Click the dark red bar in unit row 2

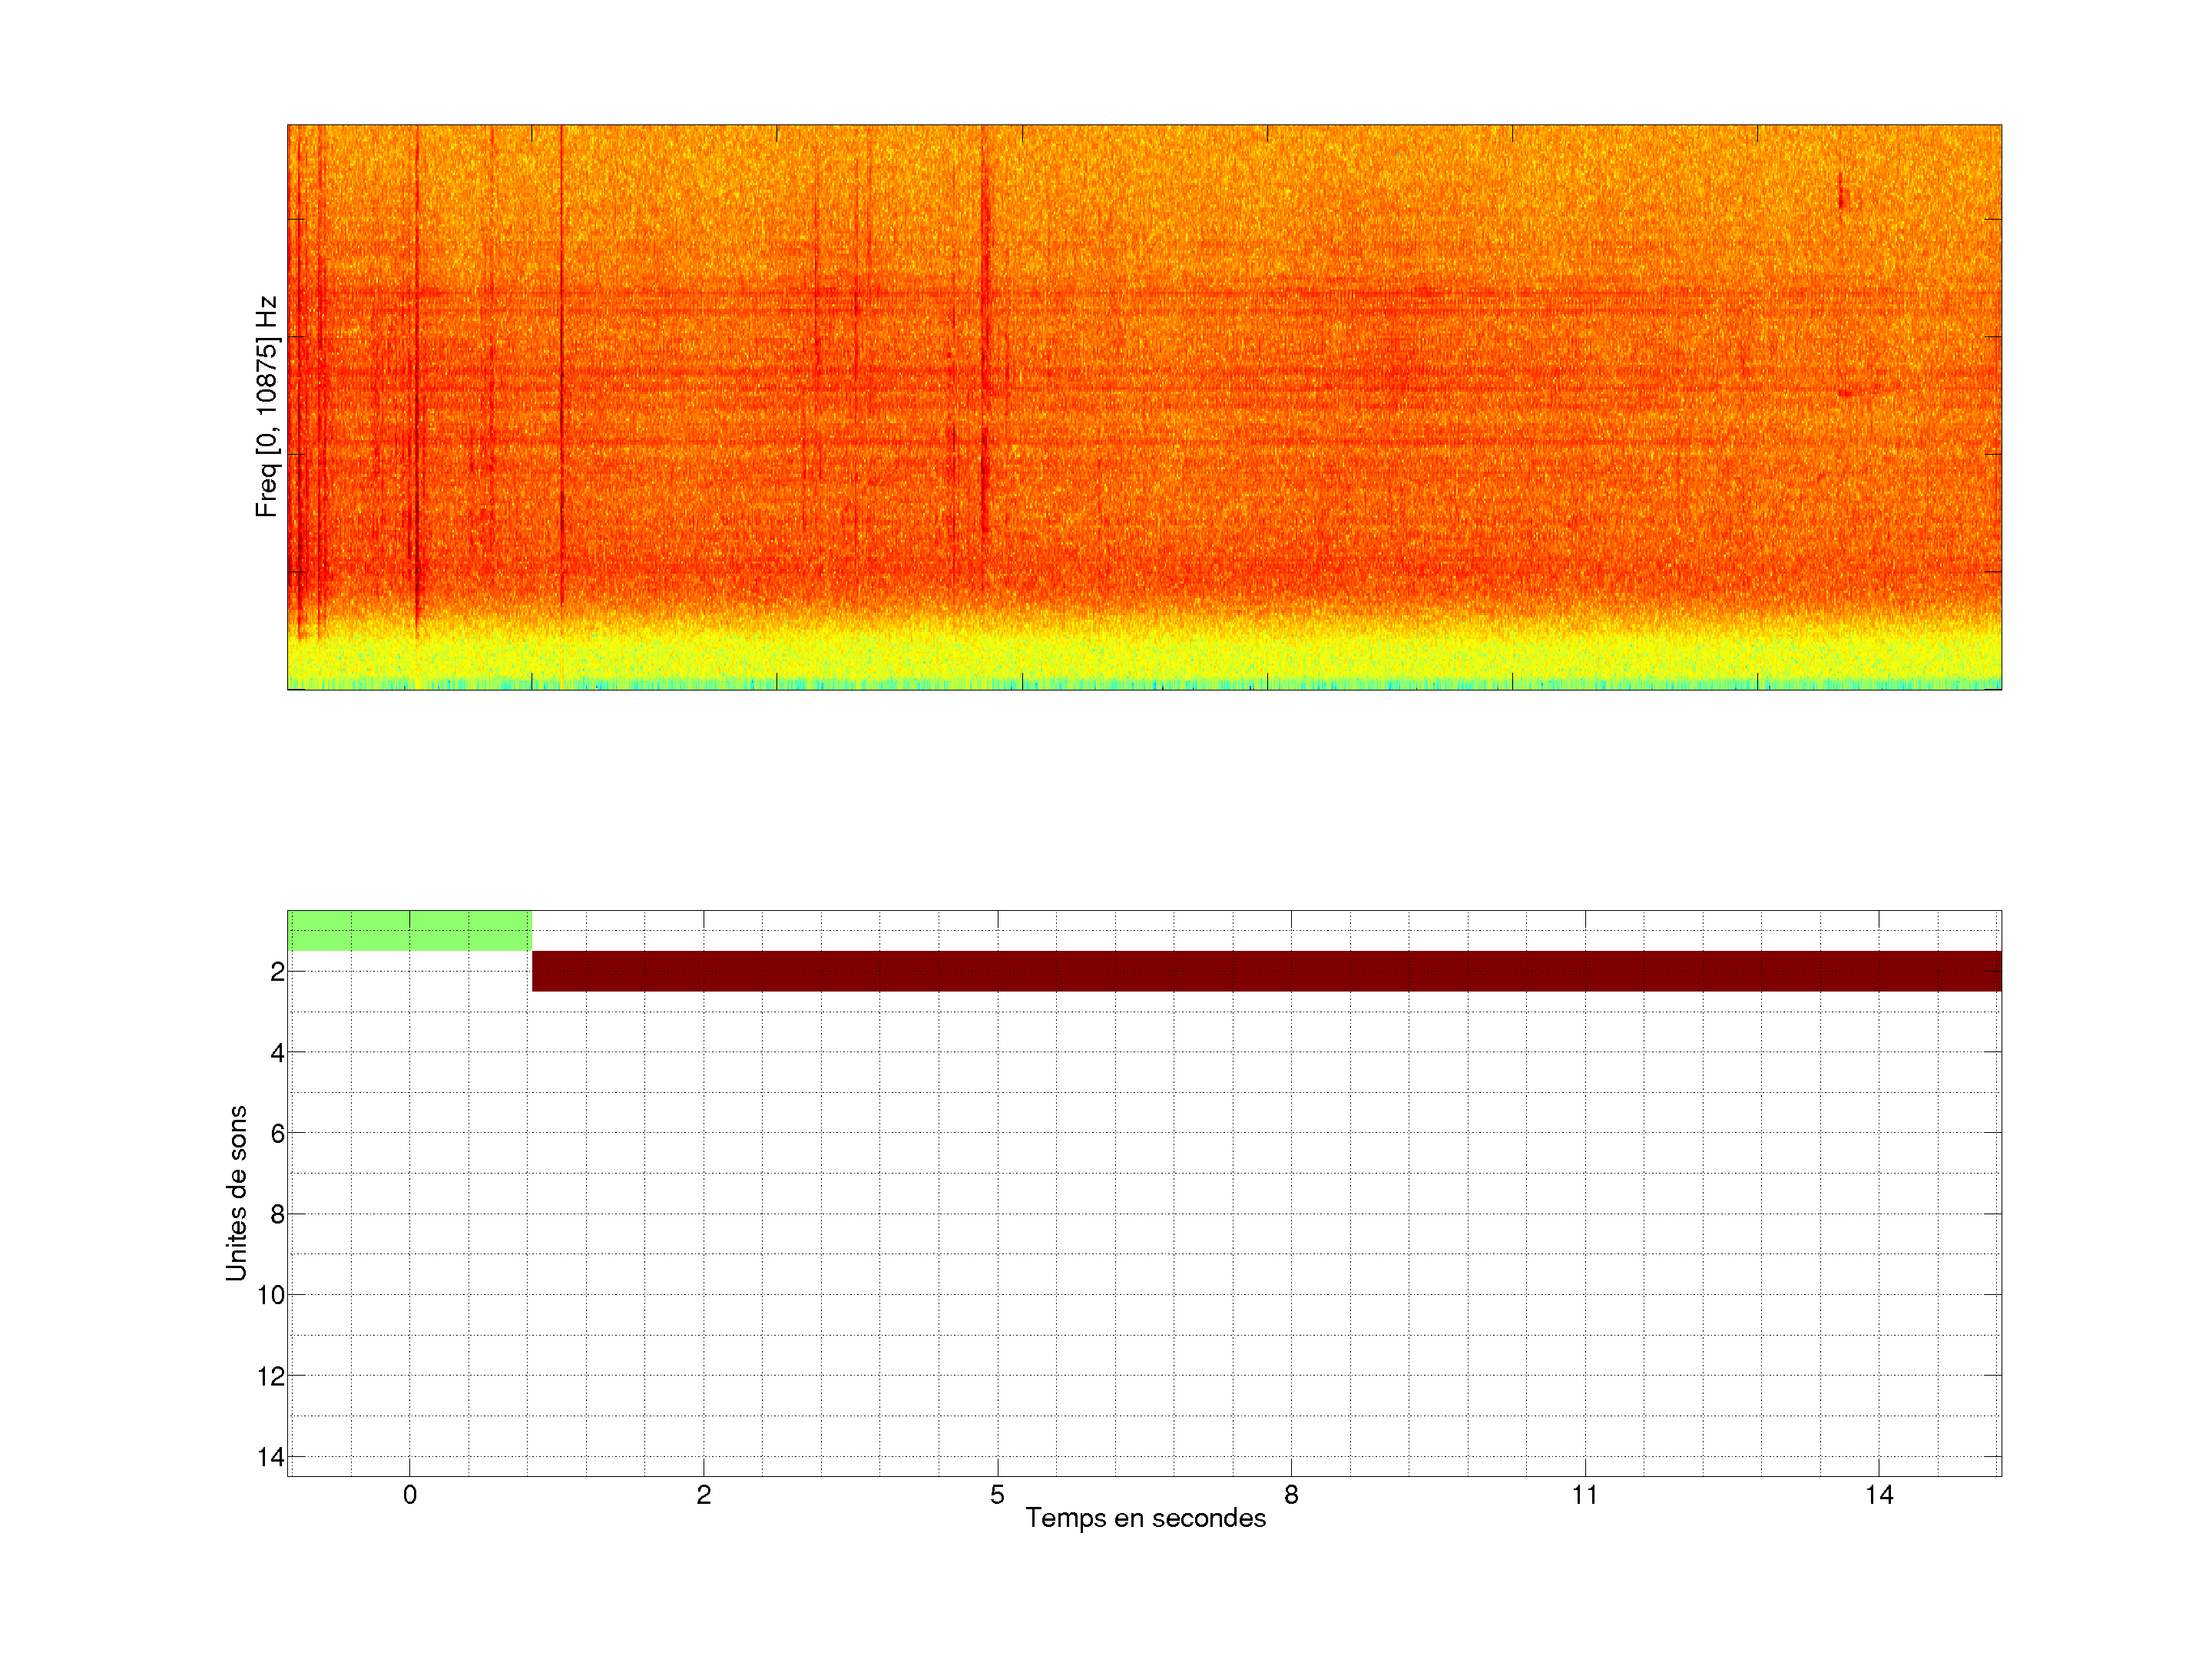1266,971
